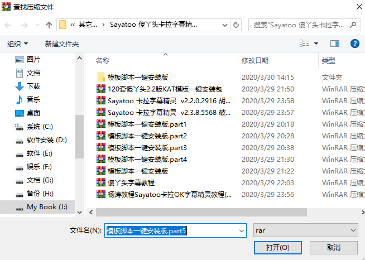Select Sayatoo 卡拉字幕精灵 v2.2.0.2916 archive icon
The height and width of the screenshot is (260, 365).
coord(101,100)
